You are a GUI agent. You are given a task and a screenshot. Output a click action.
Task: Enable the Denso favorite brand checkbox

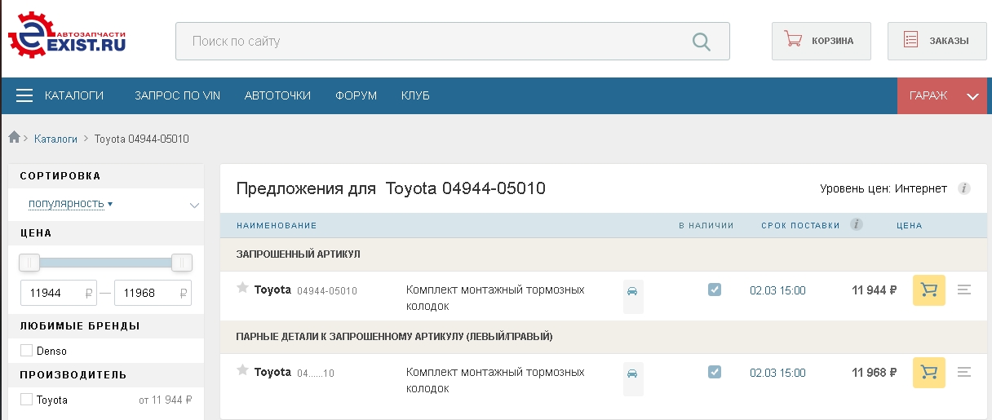click(27, 351)
